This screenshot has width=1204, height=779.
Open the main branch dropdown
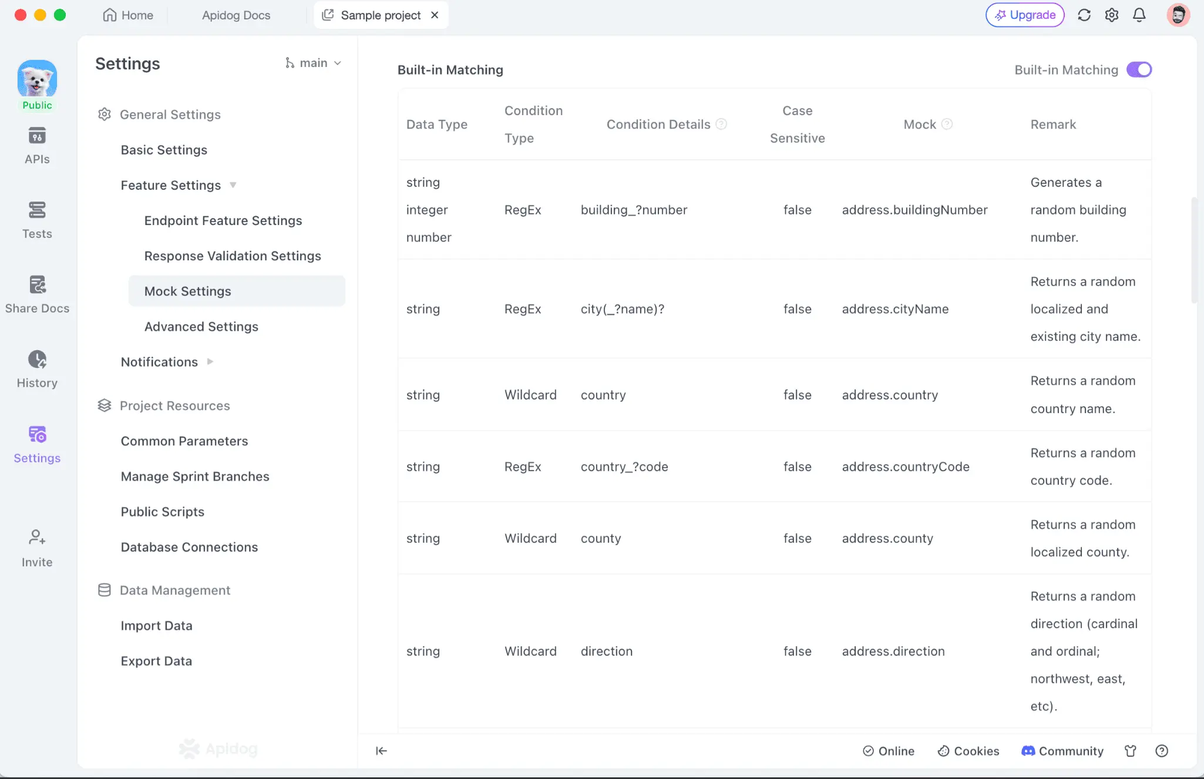tap(313, 63)
